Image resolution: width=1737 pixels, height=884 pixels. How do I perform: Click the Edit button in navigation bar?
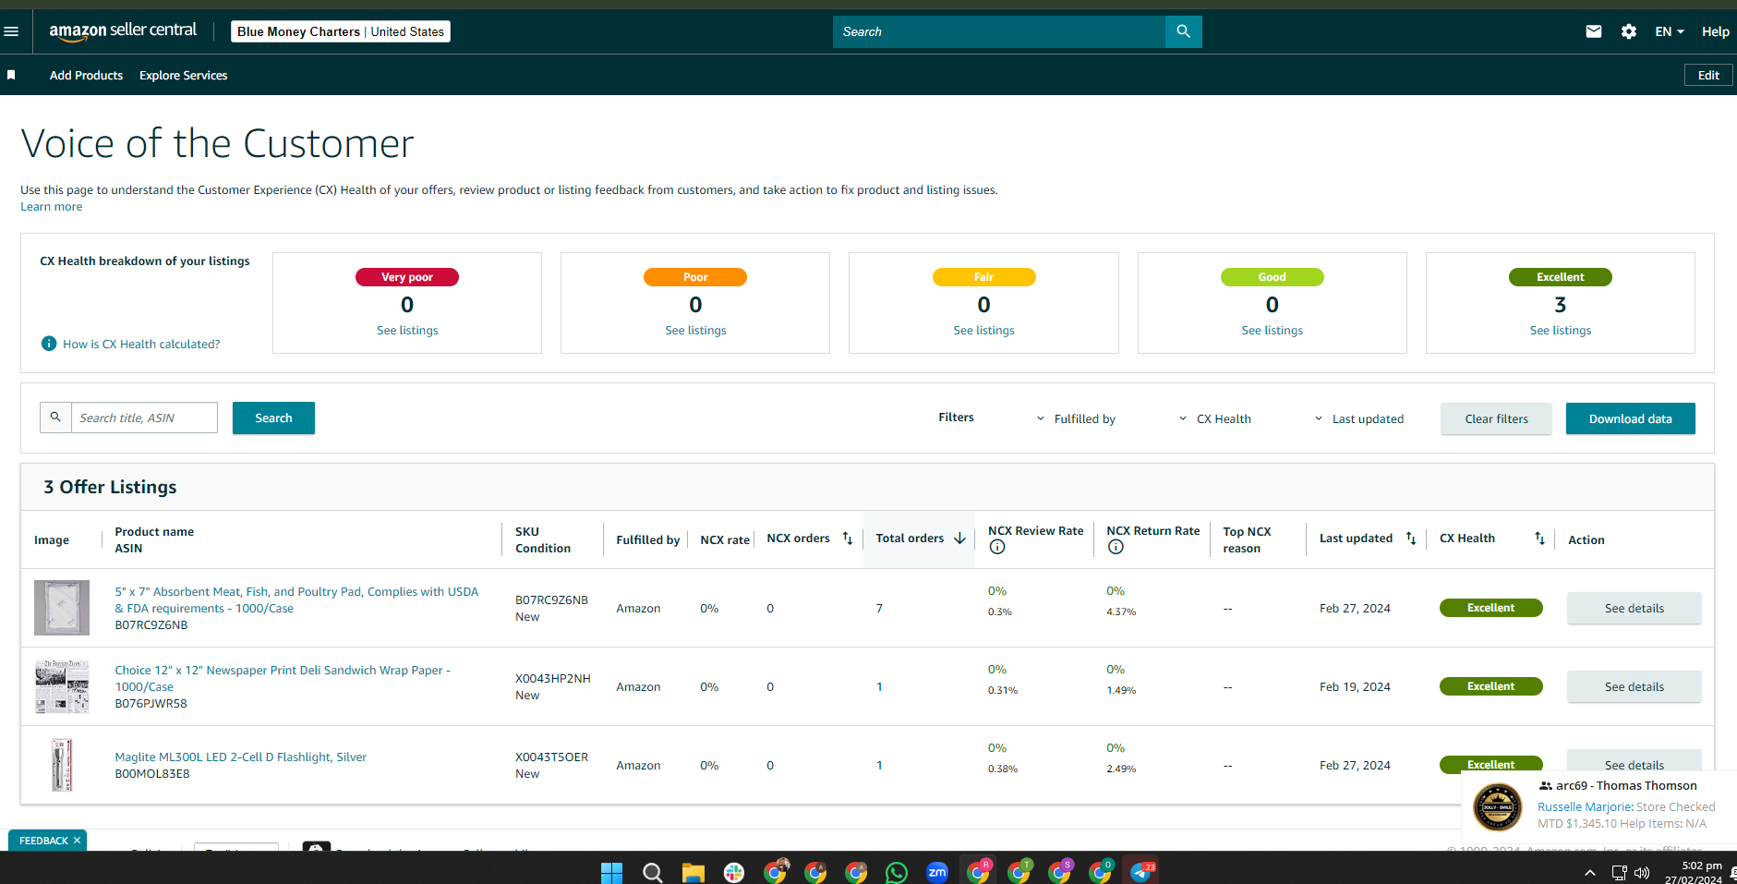(x=1708, y=75)
